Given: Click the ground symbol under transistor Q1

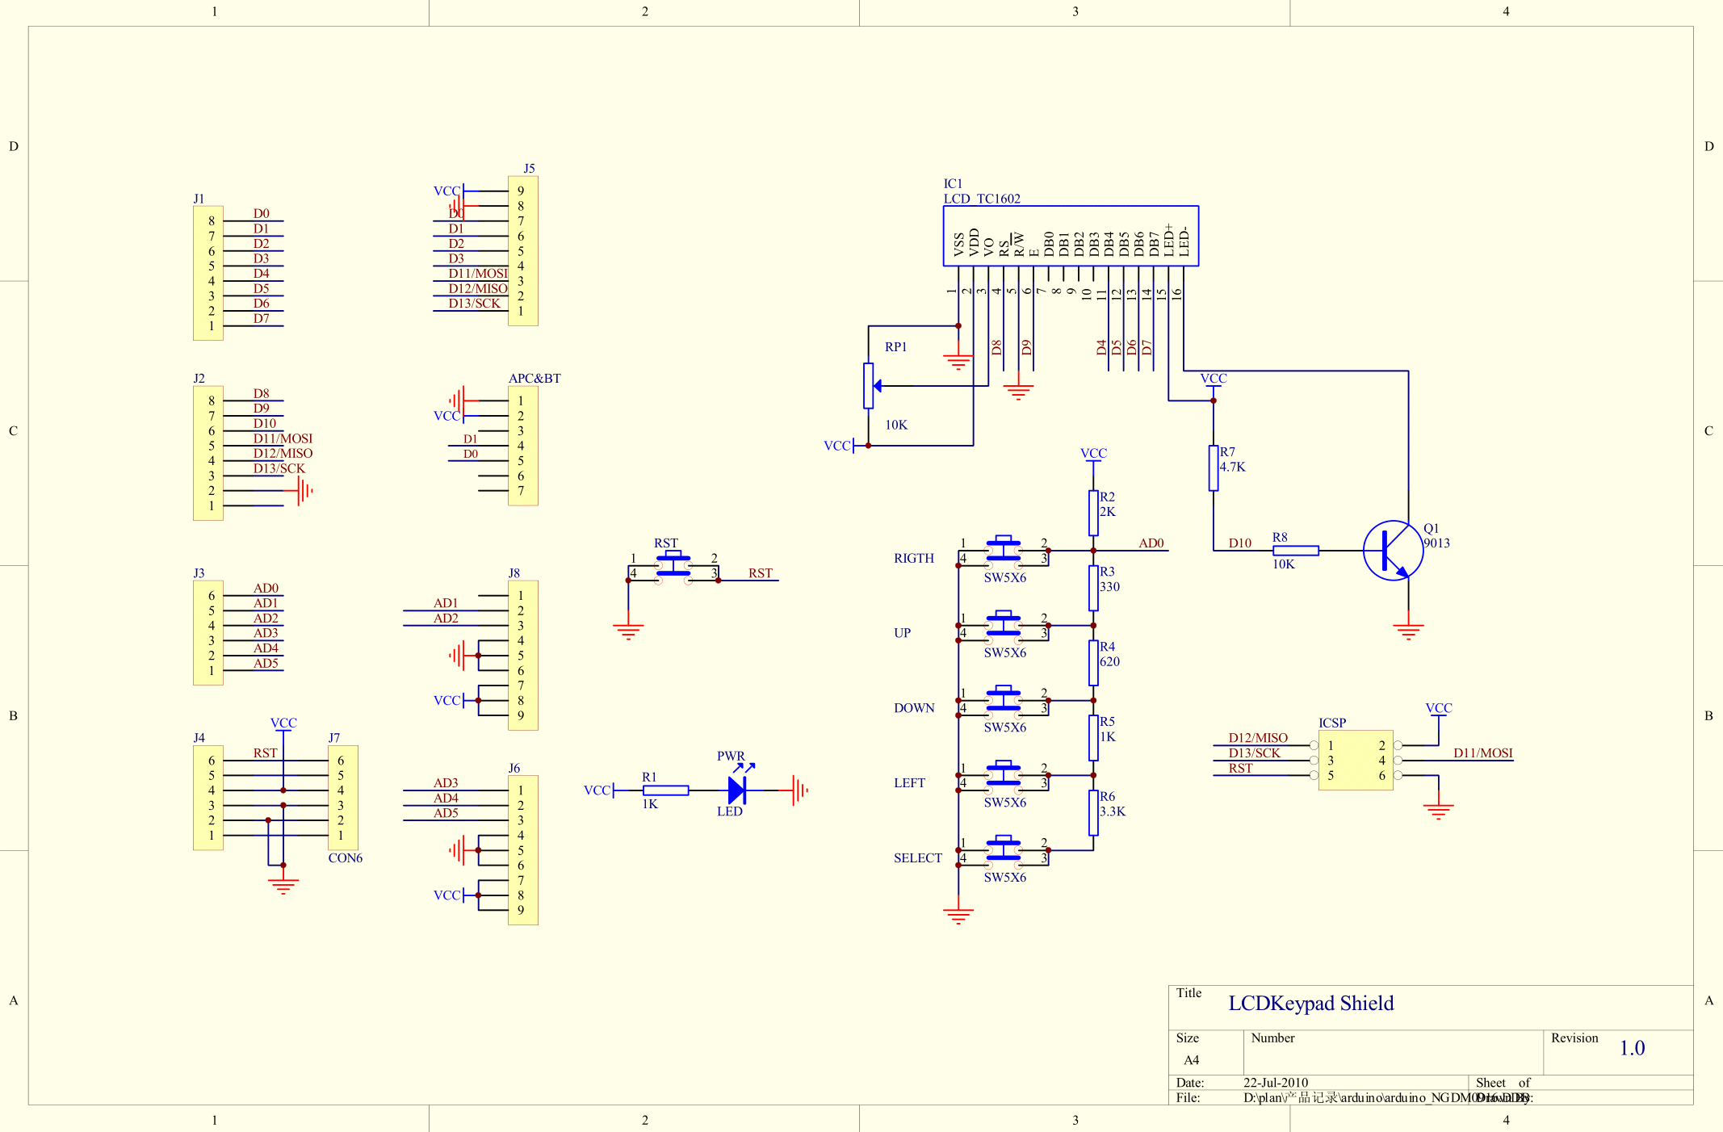Looking at the screenshot, I should pos(1408,631).
